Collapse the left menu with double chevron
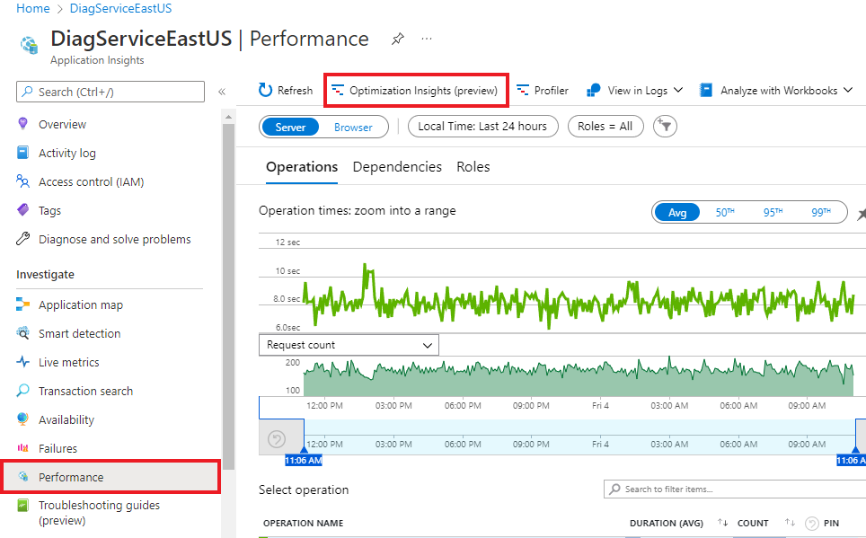866x538 pixels. (222, 92)
